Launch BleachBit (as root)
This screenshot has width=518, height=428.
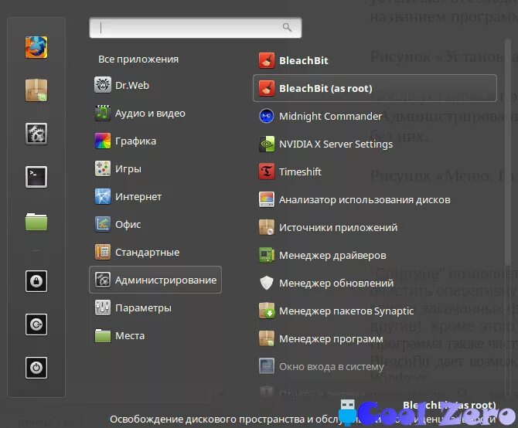pos(375,88)
